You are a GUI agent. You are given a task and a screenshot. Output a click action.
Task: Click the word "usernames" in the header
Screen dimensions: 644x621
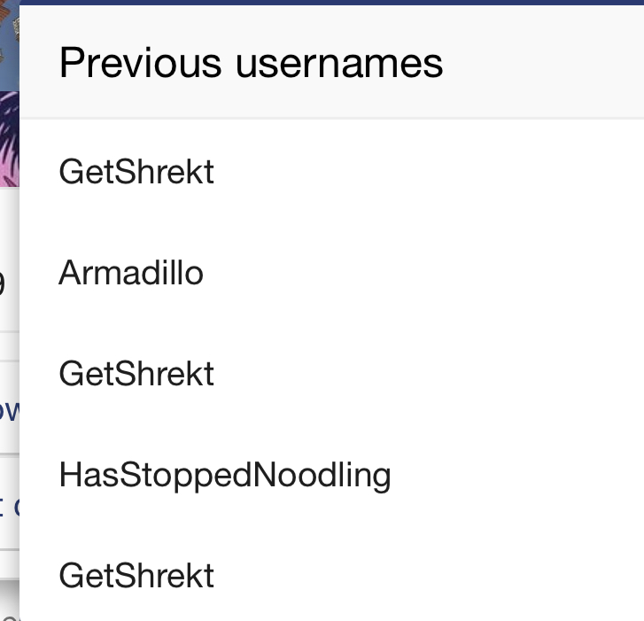[x=339, y=66]
